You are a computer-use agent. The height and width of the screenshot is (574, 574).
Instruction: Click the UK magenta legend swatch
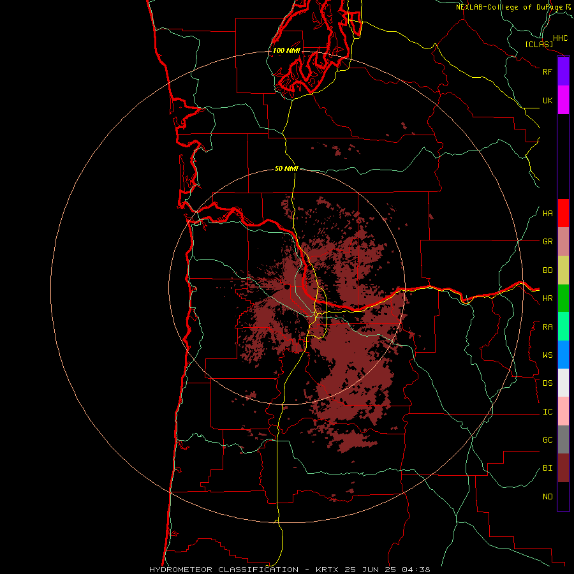point(563,100)
